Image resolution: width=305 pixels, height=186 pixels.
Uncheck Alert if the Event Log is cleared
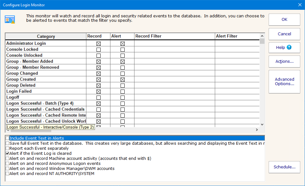pyautogui.click(x=8, y=154)
